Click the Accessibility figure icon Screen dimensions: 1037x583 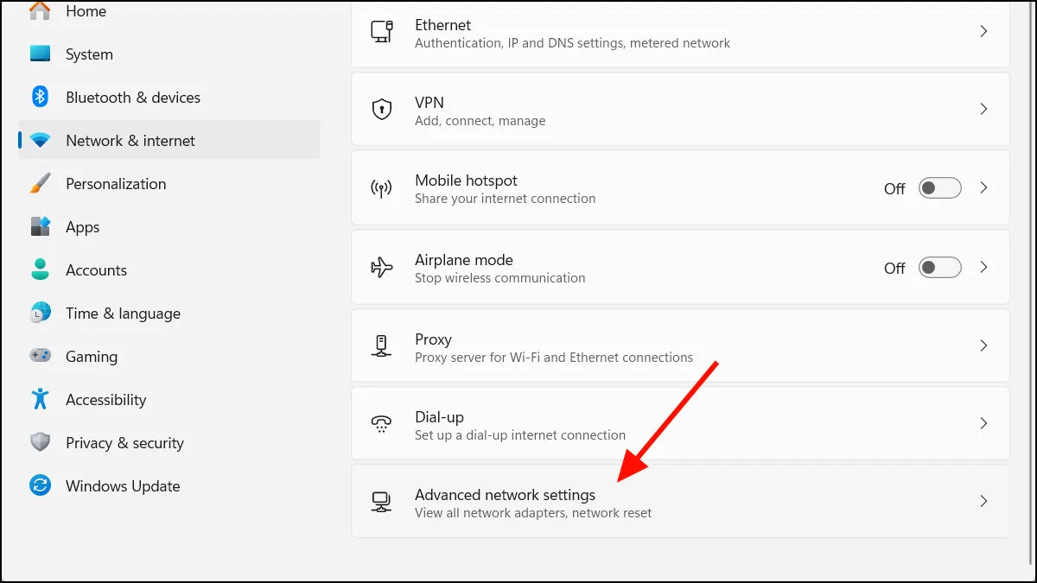[x=40, y=399]
